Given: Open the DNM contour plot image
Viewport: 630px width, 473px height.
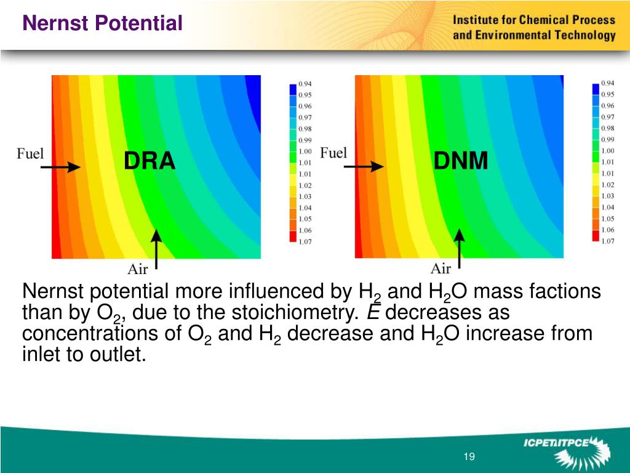Looking at the screenshot, I should [x=459, y=166].
